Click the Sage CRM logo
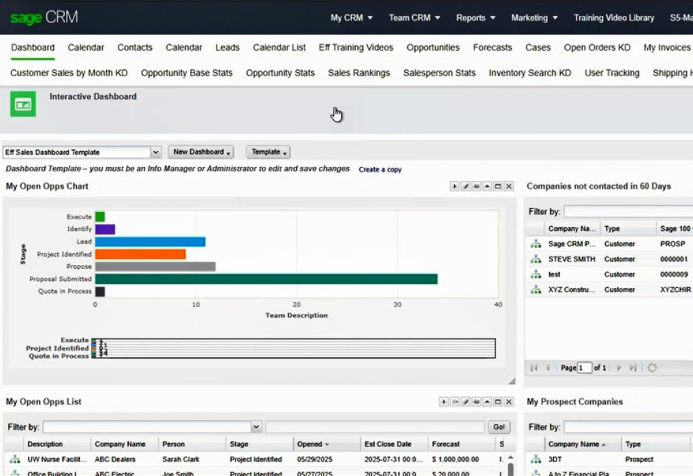Viewport: 693px width, 476px height. click(x=44, y=17)
